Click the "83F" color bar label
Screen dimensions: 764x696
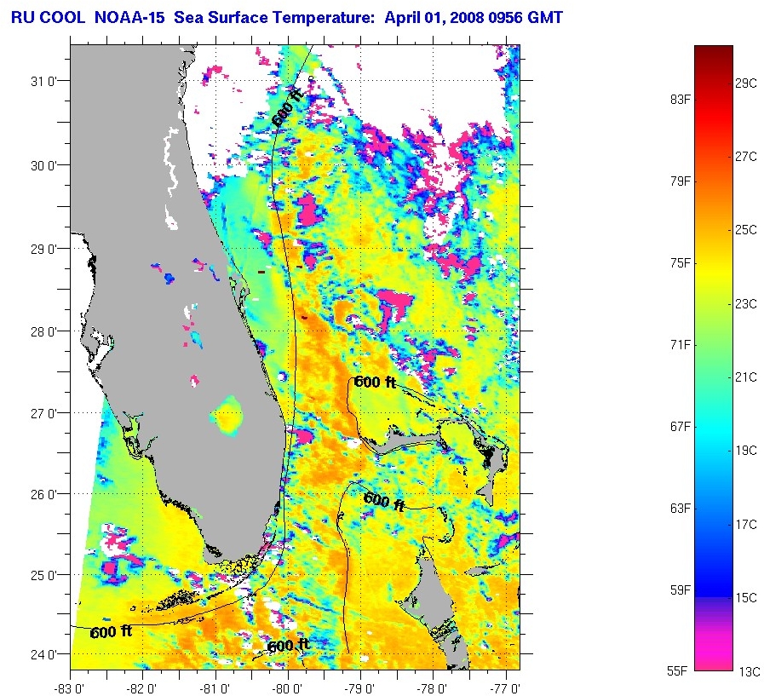coord(681,100)
